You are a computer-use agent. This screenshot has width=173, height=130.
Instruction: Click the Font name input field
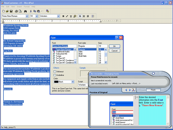64,46
